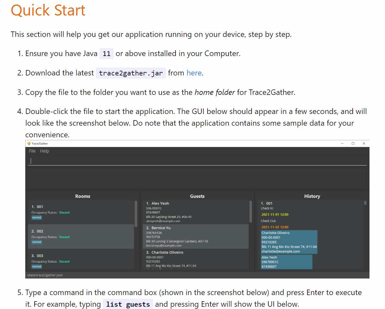
Task: Click check-in date 2021-11-01 12:00
Action: click(275, 214)
